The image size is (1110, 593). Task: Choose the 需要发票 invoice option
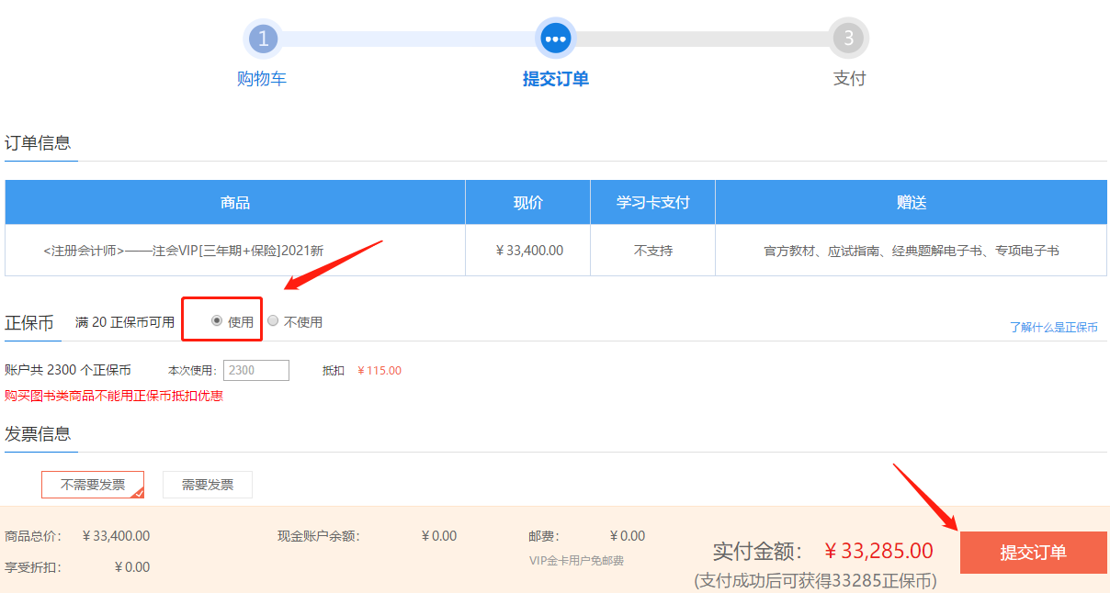point(207,484)
